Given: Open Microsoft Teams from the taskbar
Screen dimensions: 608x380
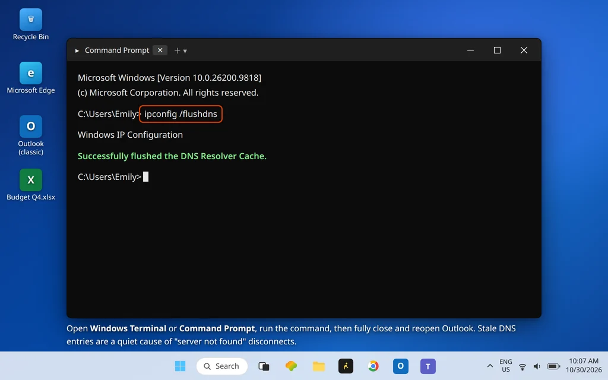Looking at the screenshot, I should pos(428,366).
